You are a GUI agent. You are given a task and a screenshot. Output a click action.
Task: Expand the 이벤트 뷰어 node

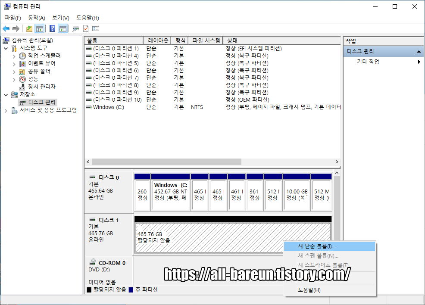[x=14, y=64]
